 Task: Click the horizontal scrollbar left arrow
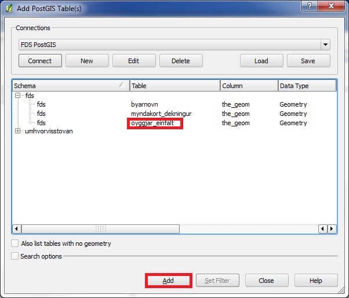(16, 229)
